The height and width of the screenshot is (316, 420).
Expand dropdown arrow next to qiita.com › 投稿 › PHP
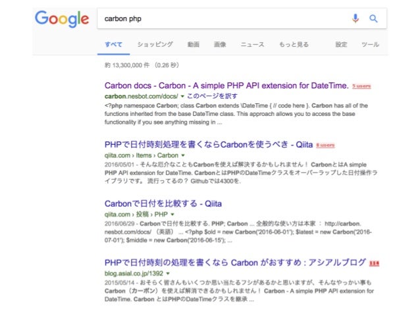172,214
